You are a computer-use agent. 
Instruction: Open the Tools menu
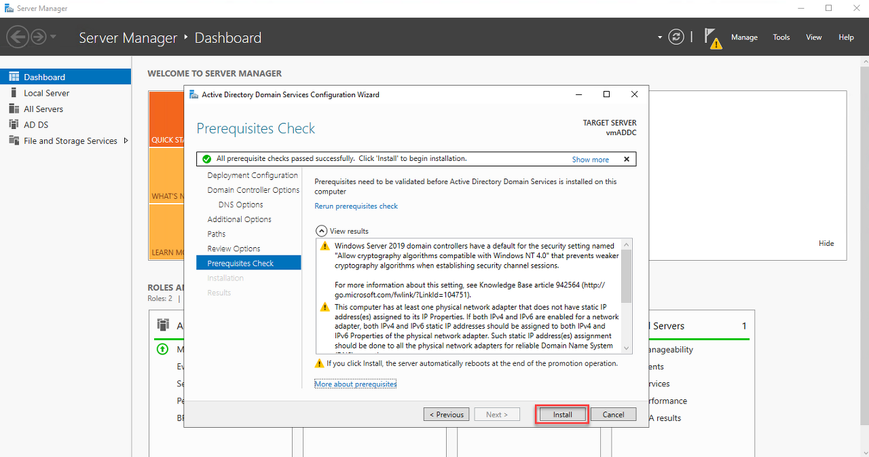781,37
